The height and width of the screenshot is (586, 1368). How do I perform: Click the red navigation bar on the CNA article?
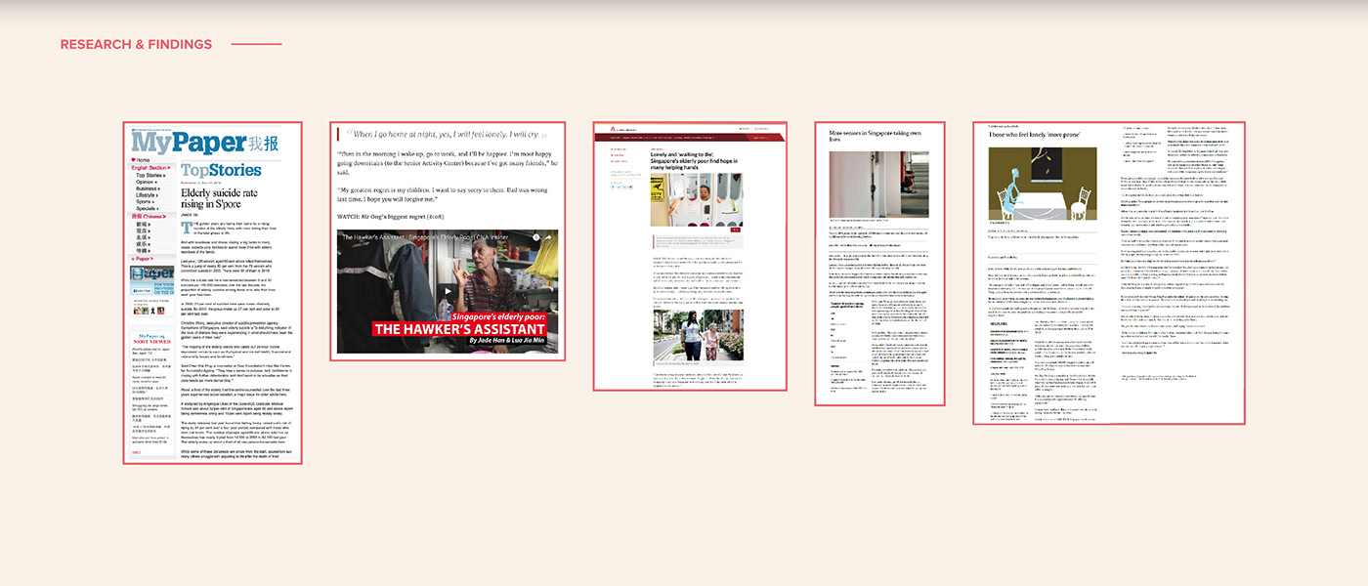click(690, 137)
